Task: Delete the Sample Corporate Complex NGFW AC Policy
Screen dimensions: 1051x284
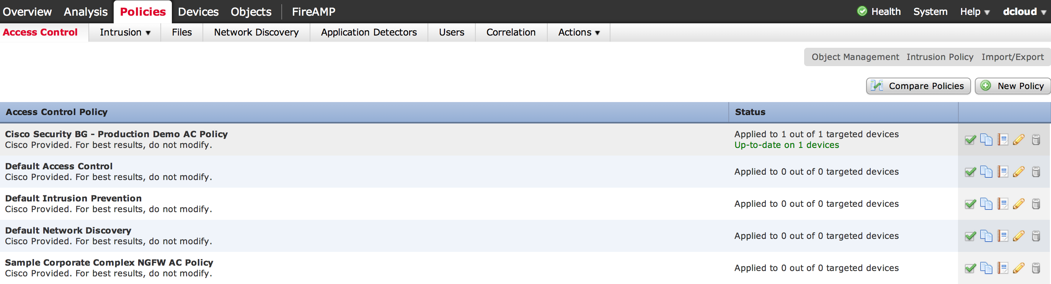Action: click(1036, 268)
